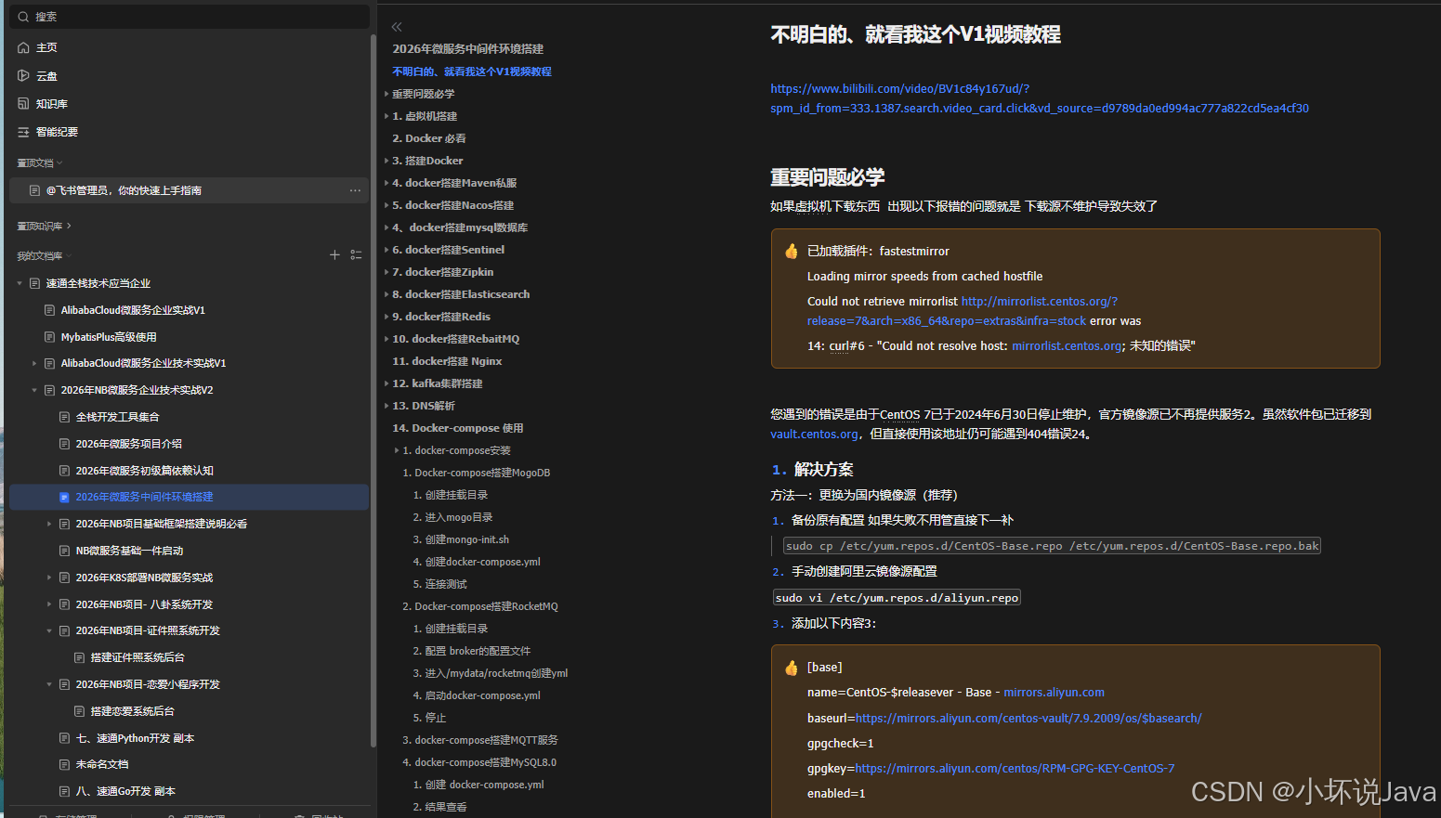Screen dimensions: 1441x818
Task: Expand outline item 重要问题必学
Action: (386, 94)
